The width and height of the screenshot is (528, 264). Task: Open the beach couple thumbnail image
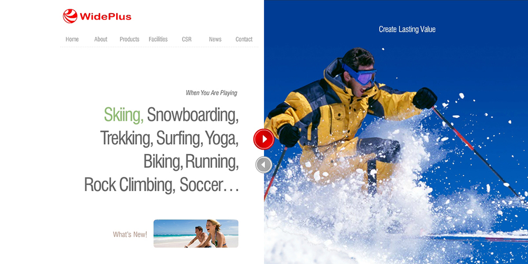196,234
